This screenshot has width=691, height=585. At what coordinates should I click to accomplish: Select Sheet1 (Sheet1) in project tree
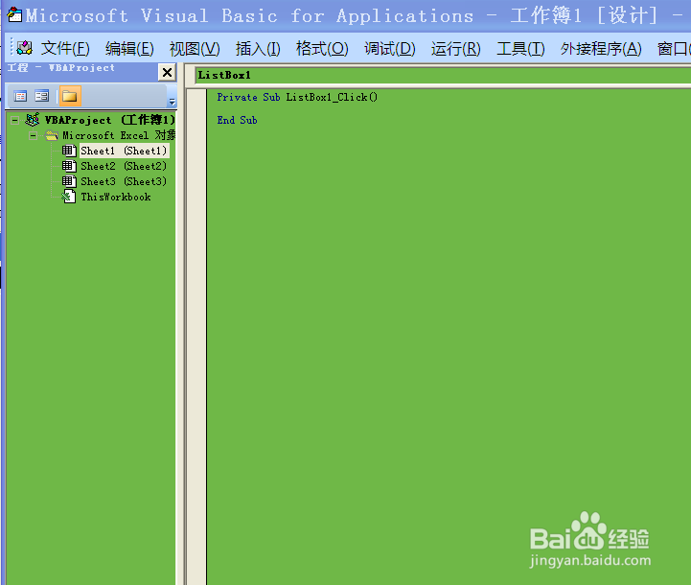pos(124,151)
